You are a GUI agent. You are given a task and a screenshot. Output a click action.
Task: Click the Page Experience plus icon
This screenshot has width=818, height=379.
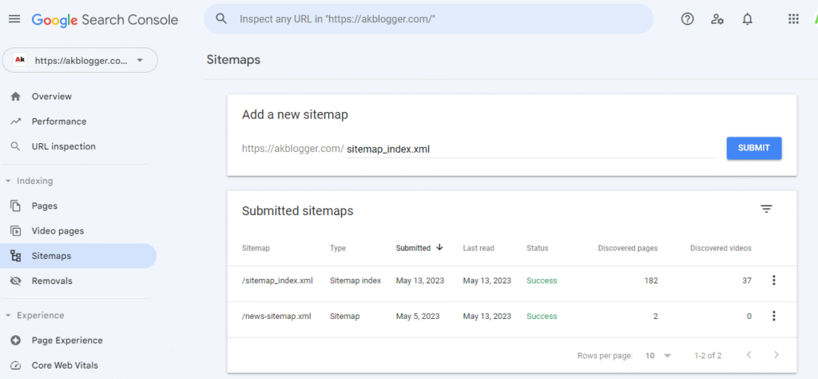pyautogui.click(x=16, y=341)
